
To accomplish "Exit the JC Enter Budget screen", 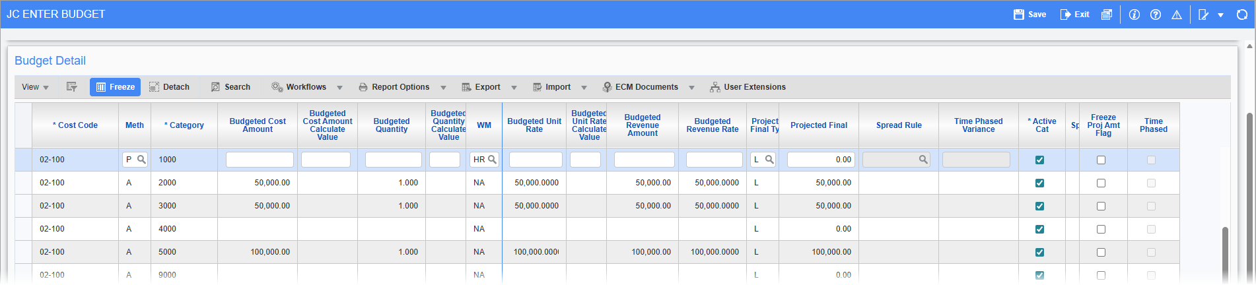I will point(1075,15).
